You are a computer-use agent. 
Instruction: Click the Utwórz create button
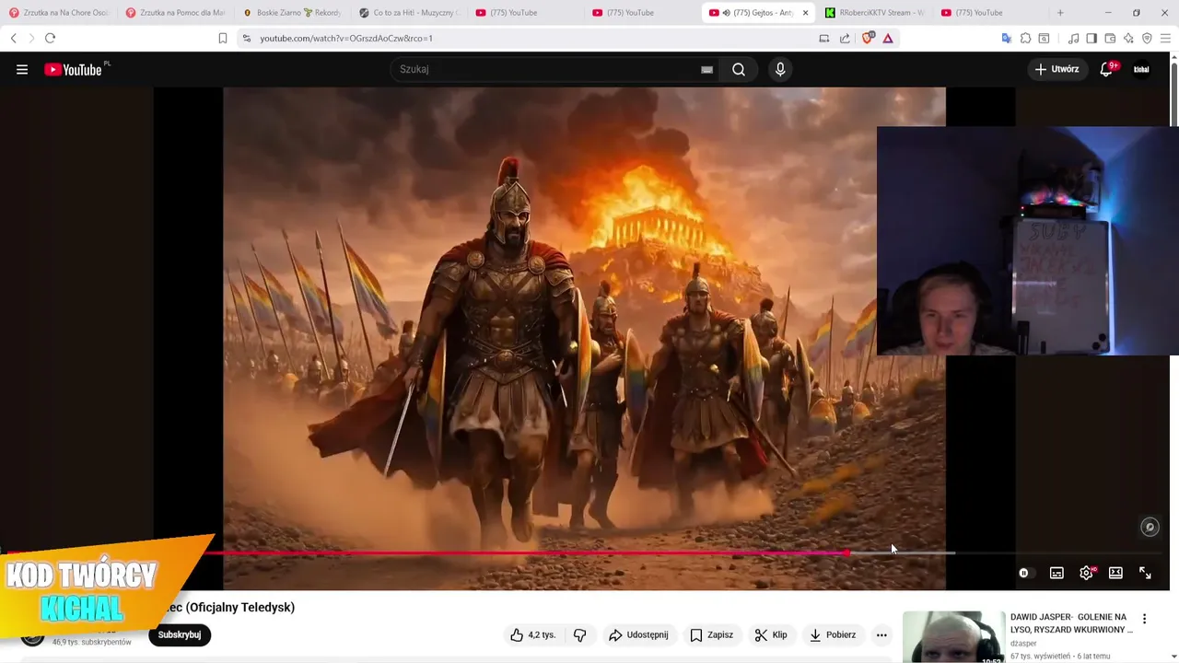[1056, 69]
